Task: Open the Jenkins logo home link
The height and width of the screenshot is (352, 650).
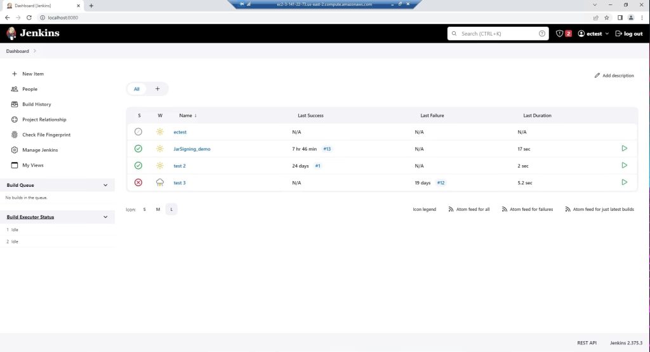Action: (33, 33)
